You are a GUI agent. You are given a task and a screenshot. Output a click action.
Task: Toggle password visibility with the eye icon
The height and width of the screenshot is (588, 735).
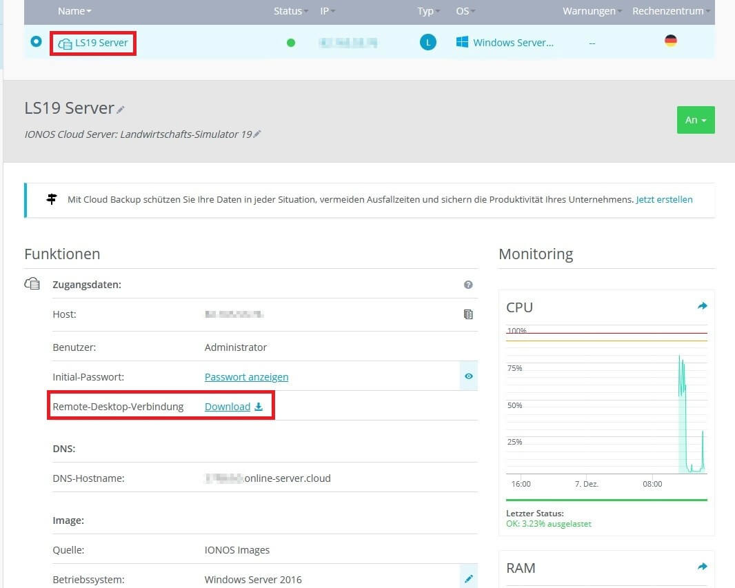pyautogui.click(x=468, y=376)
